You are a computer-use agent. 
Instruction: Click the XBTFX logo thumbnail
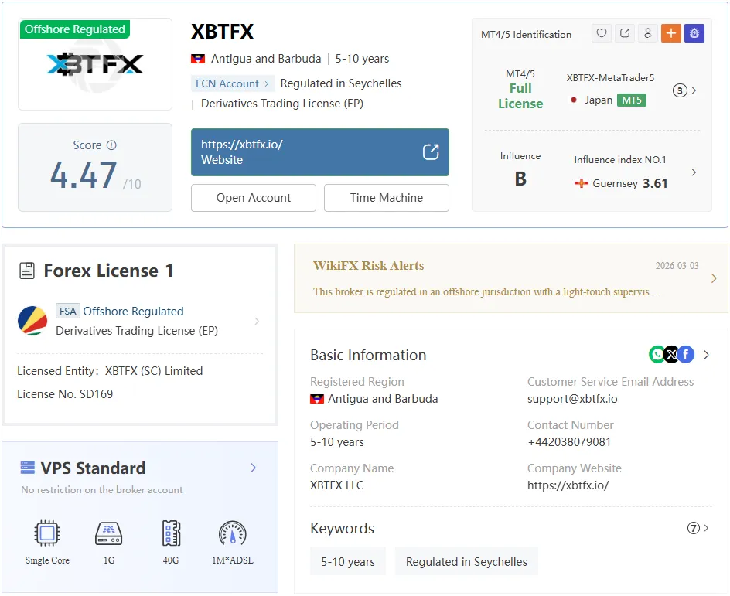[95, 64]
